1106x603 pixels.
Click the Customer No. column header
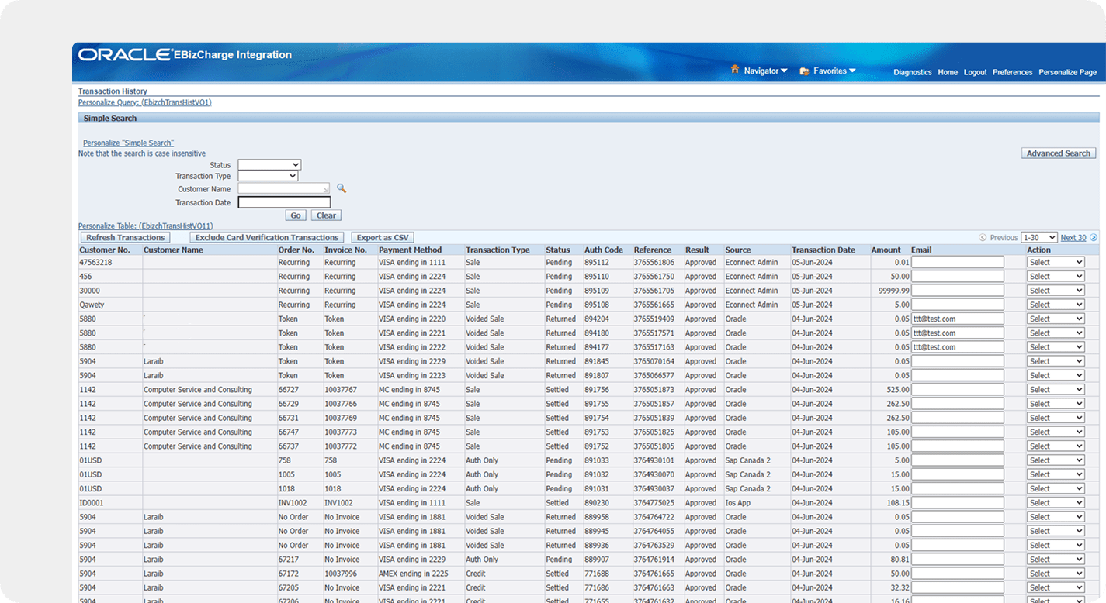[x=105, y=250]
